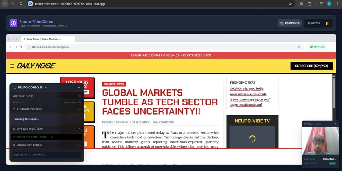This screenshot has height=171, width=342.
Task: Click the Neuro-Console terminal icon
Action: [x=14, y=88]
